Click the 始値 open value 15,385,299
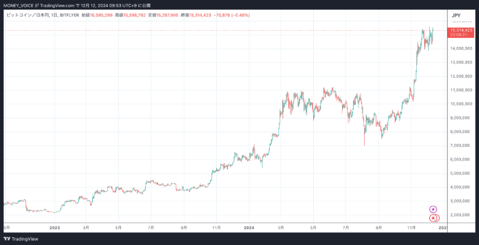 click(102, 14)
